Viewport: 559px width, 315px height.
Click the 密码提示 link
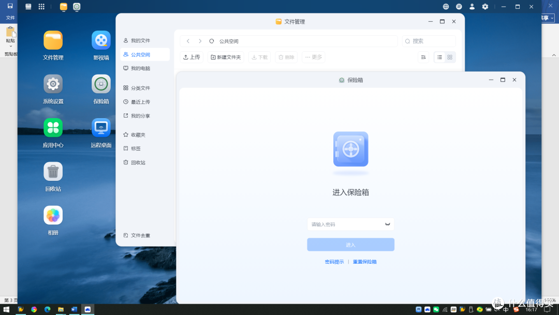pos(334,262)
